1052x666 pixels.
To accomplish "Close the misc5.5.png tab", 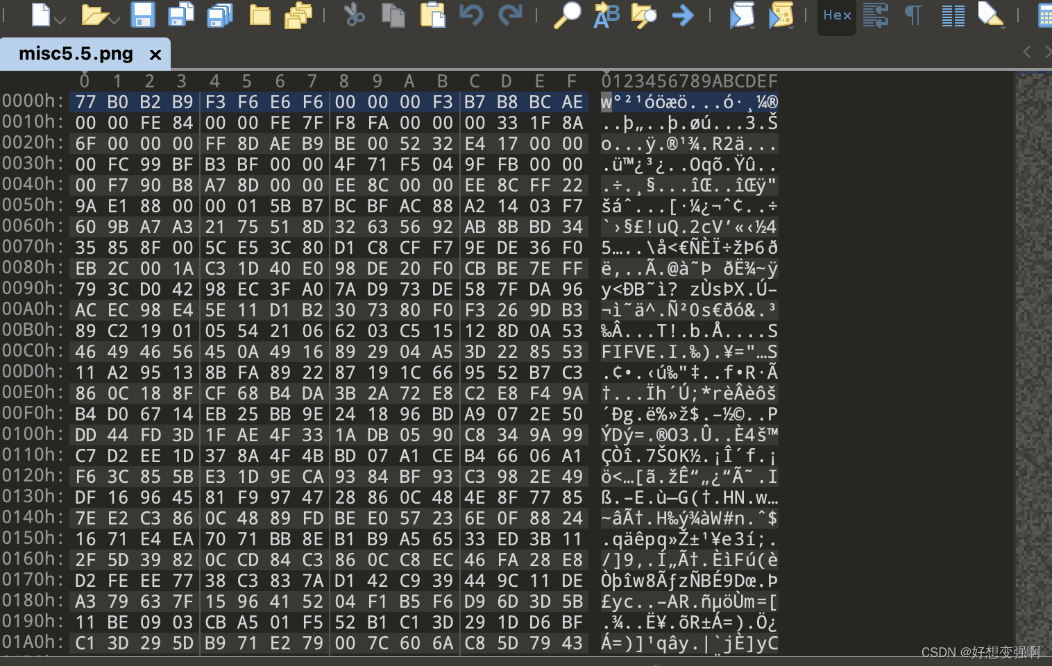I will tap(155, 54).
